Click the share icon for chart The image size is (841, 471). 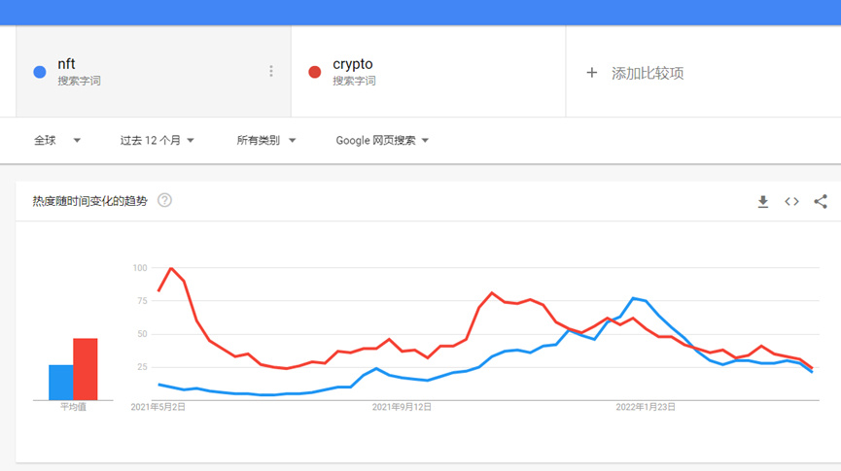821,201
